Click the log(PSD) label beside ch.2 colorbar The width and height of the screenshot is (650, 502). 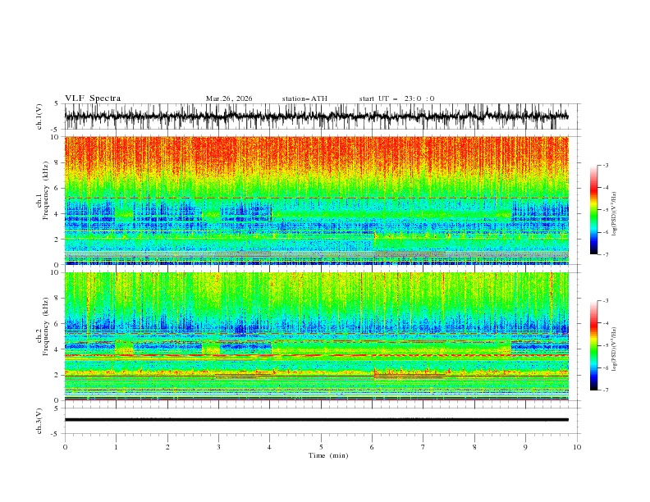coord(614,349)
